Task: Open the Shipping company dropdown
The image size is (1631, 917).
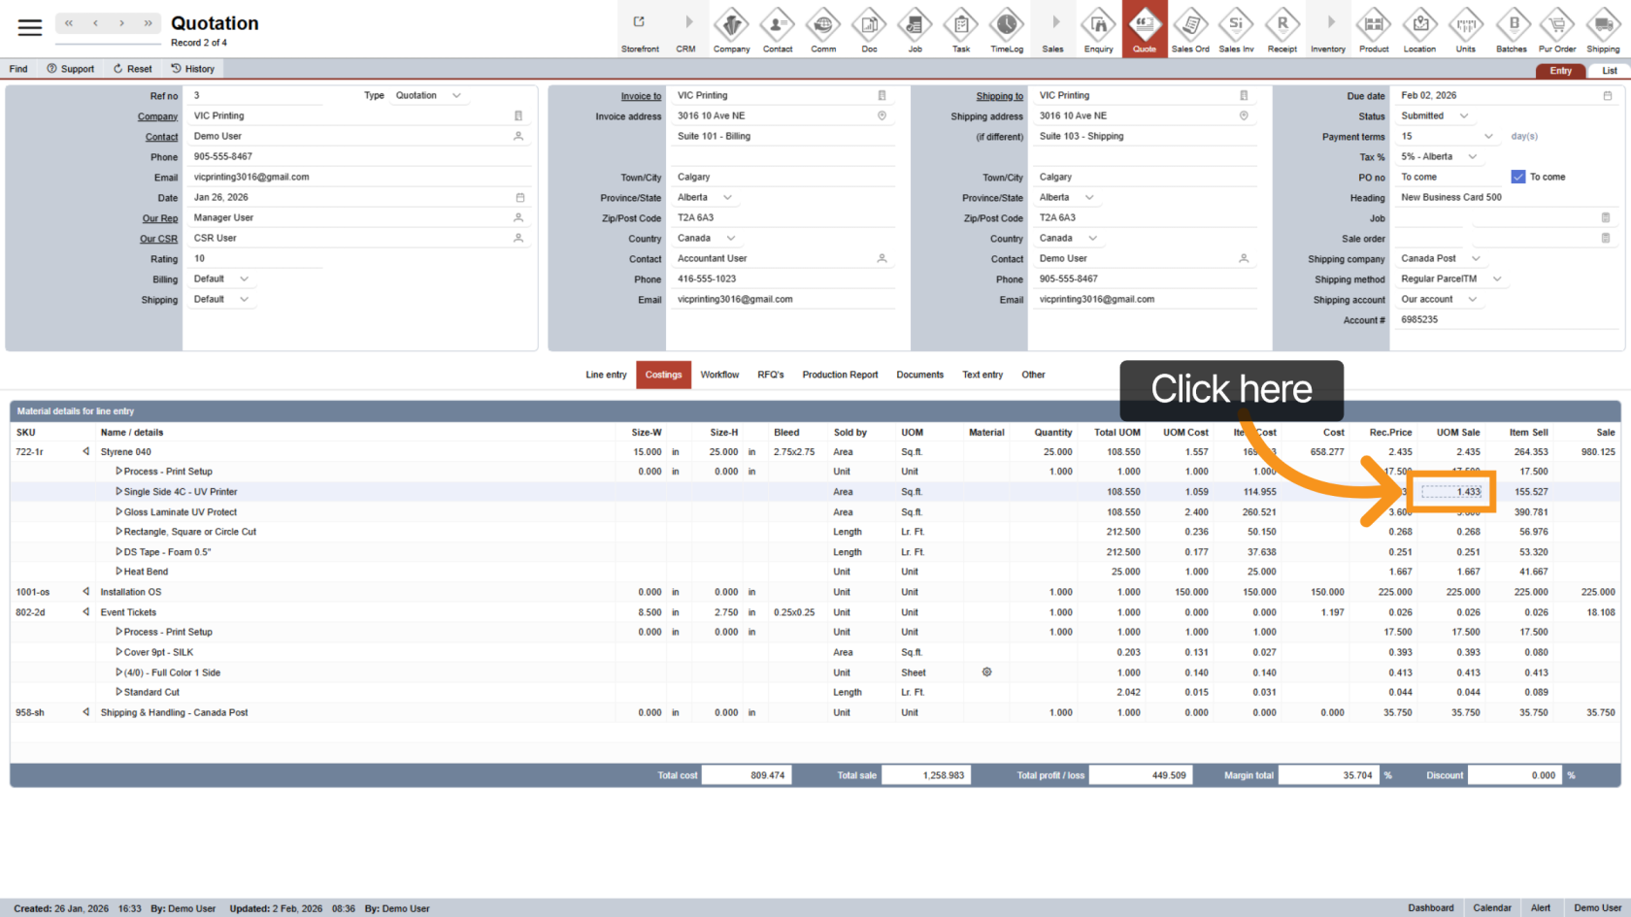Action: (x=1476, y=259)
